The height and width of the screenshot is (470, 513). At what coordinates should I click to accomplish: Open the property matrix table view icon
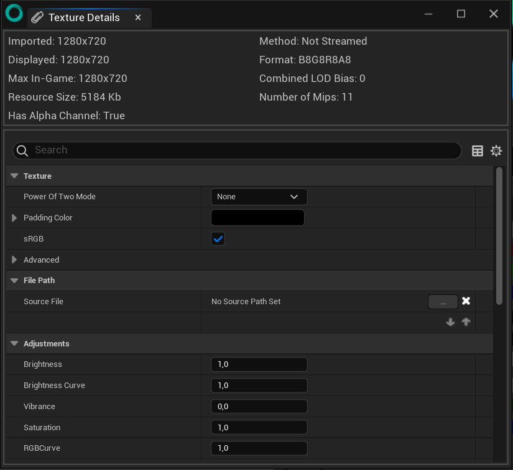(478, 151)
